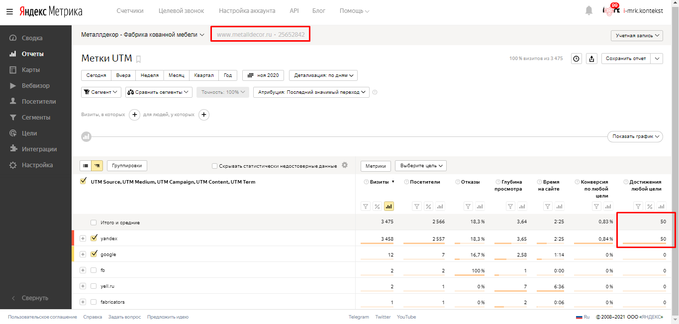
Task: Expand the yell.ru row with plus
Action: coord(83,286)
